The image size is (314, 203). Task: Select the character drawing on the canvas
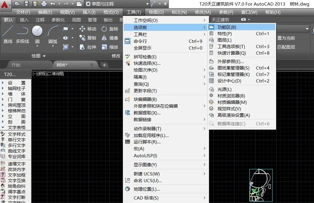[x=261, y=185]
